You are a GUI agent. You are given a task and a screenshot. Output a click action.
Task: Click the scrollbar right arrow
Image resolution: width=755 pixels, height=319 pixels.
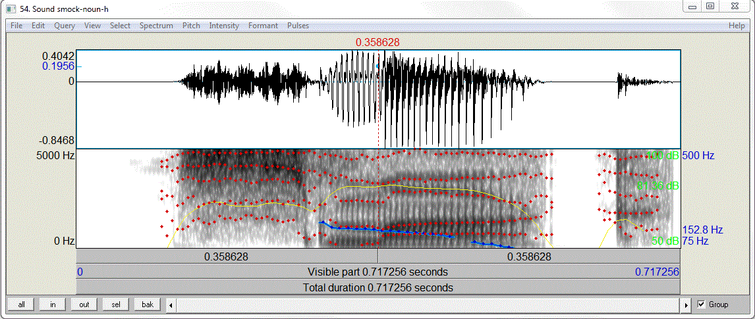point(687,305)
